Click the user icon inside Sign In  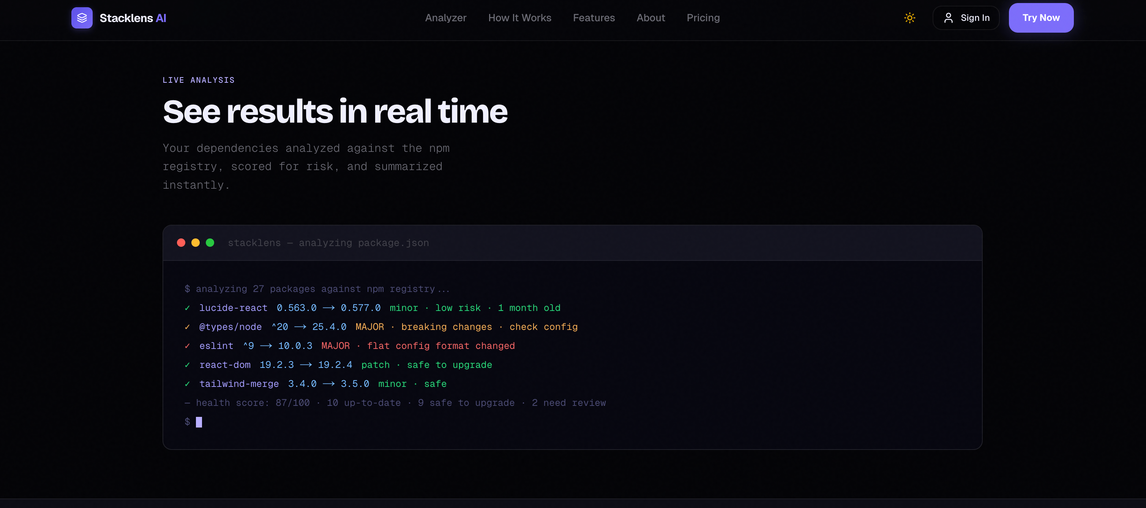(949, 18)
